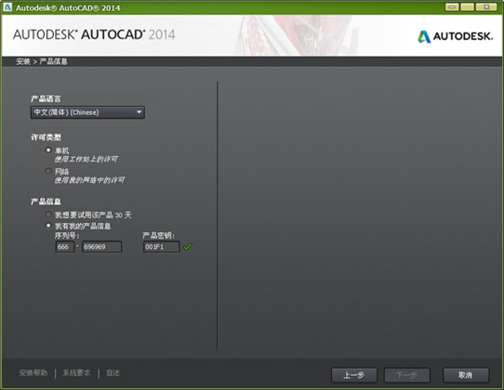Click the 使用我的网络中的许可 description text
The width and height of the screenshot is (504, 390).
[x=89, y=180]
